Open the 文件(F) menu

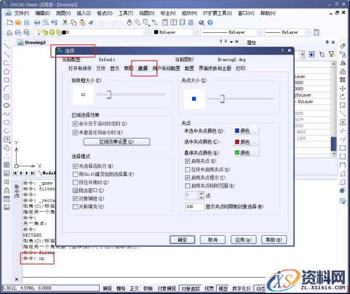pos(21,13)
